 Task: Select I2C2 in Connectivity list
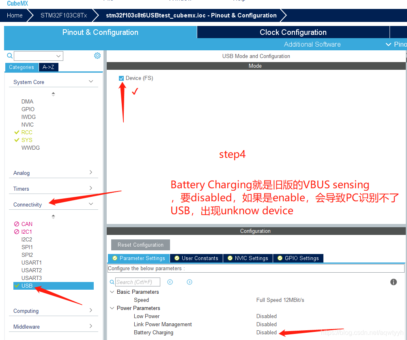coord(27,239)
